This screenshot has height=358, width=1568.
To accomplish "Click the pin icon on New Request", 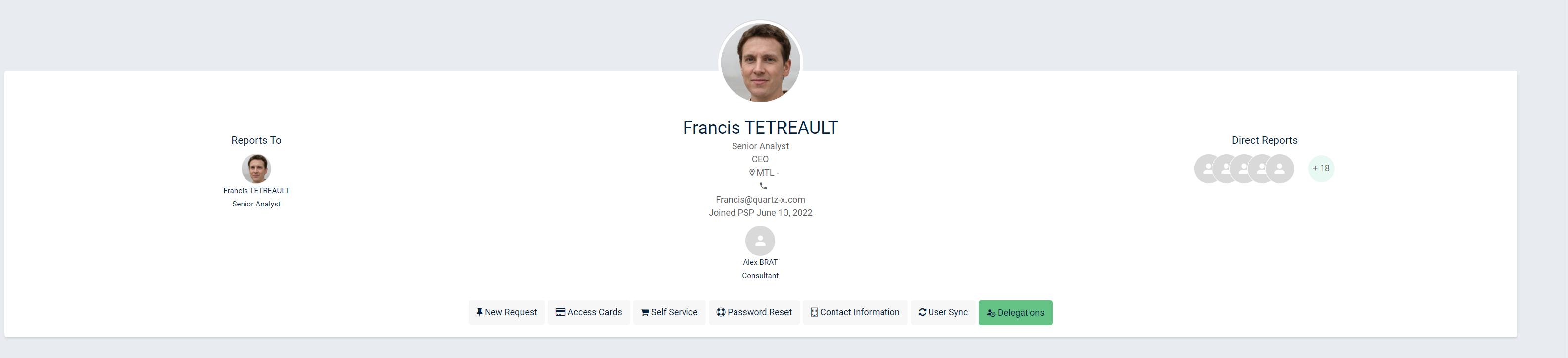I will click(x=479, y=312).
